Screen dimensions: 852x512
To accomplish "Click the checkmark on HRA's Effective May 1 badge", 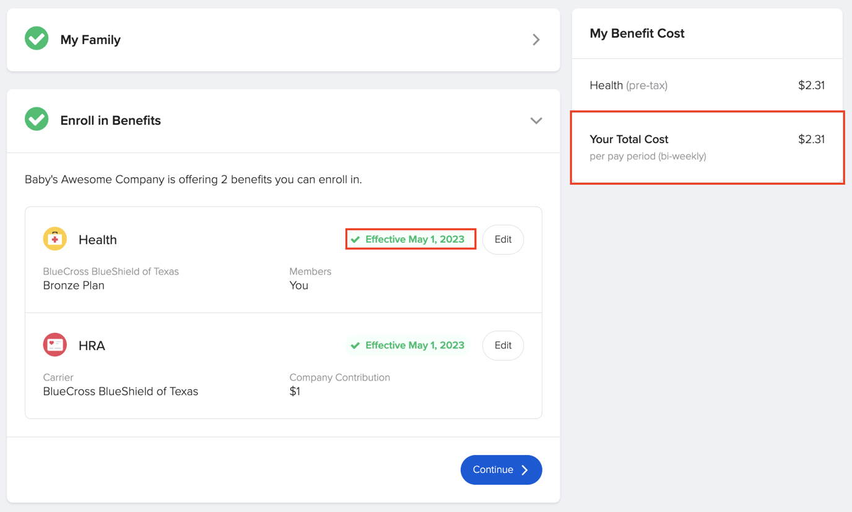I will pos(355,345).
